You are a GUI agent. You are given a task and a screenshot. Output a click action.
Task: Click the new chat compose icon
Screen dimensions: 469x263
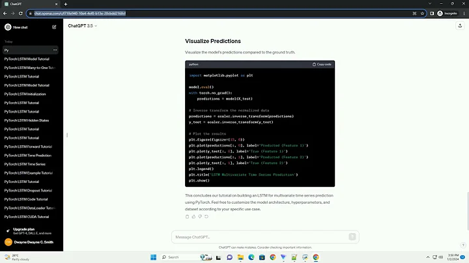click(x=54, y=27)
